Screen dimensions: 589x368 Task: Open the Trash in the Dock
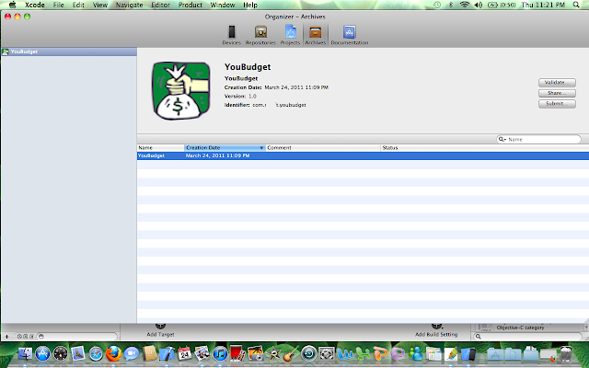(x=566, y=353)
